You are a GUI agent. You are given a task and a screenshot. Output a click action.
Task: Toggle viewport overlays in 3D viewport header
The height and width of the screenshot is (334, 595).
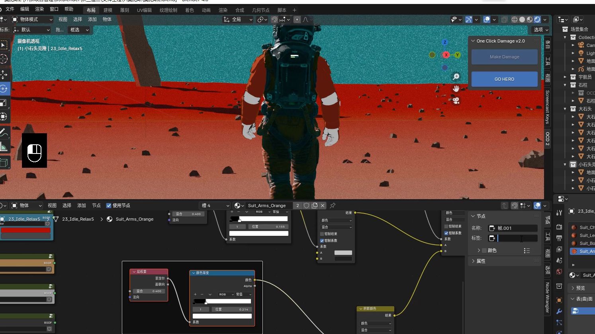[x=487, y=19]
